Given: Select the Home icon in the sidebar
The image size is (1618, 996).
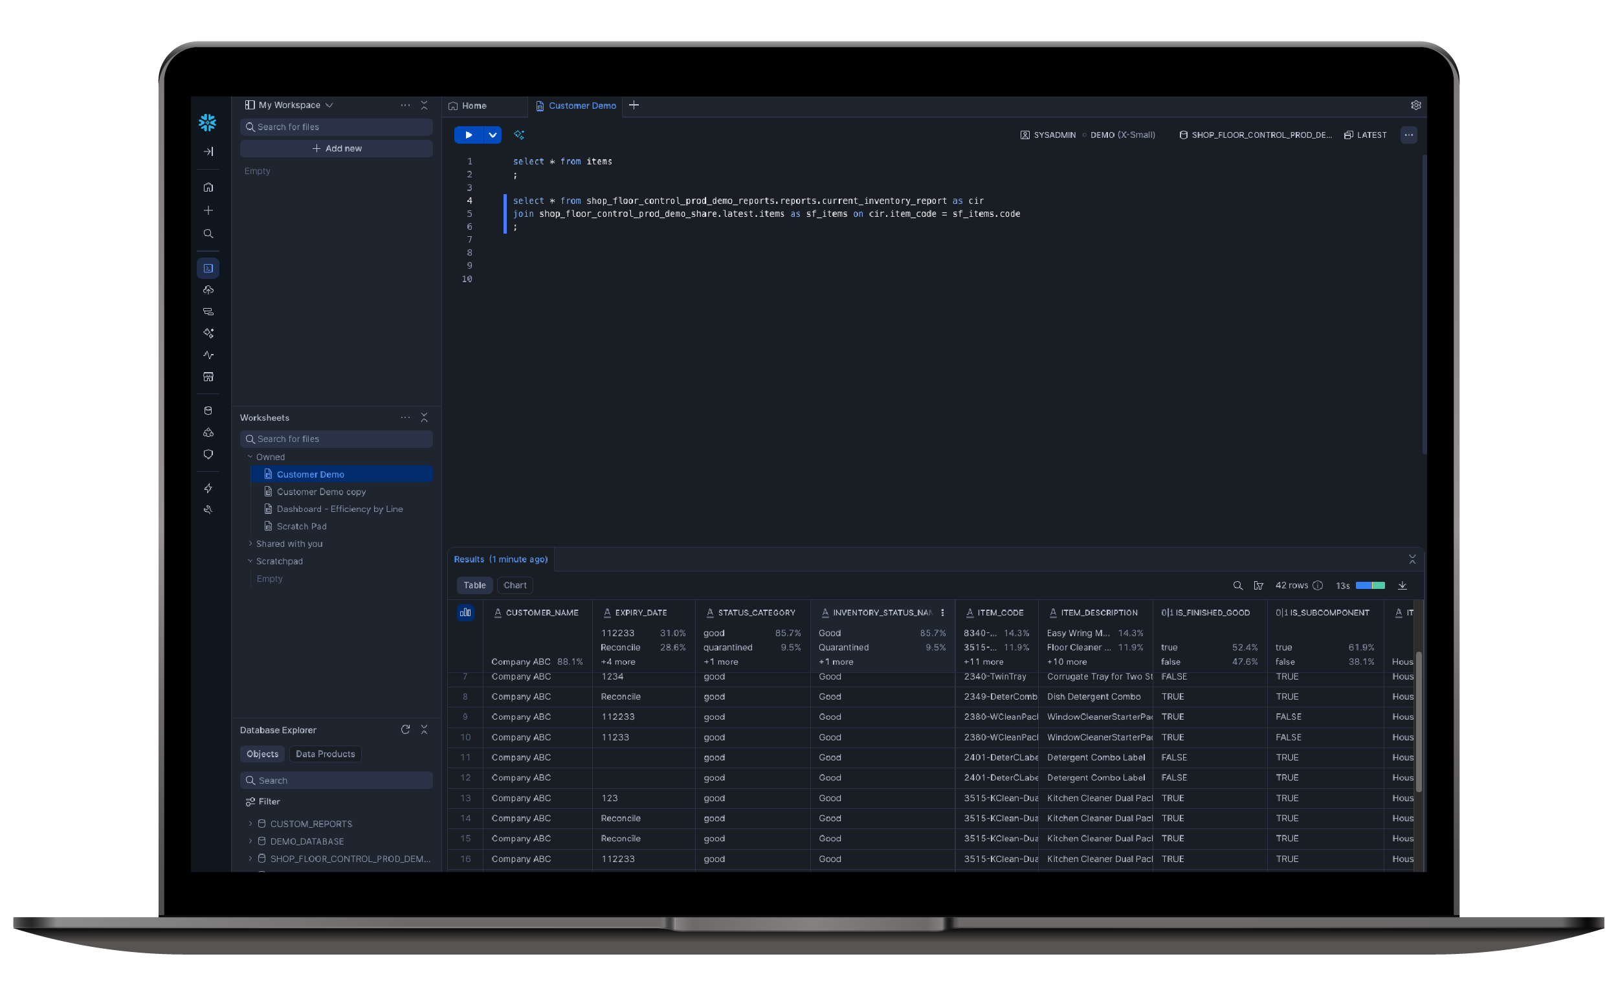Looking at the screenshot, I should pos(208,187).
